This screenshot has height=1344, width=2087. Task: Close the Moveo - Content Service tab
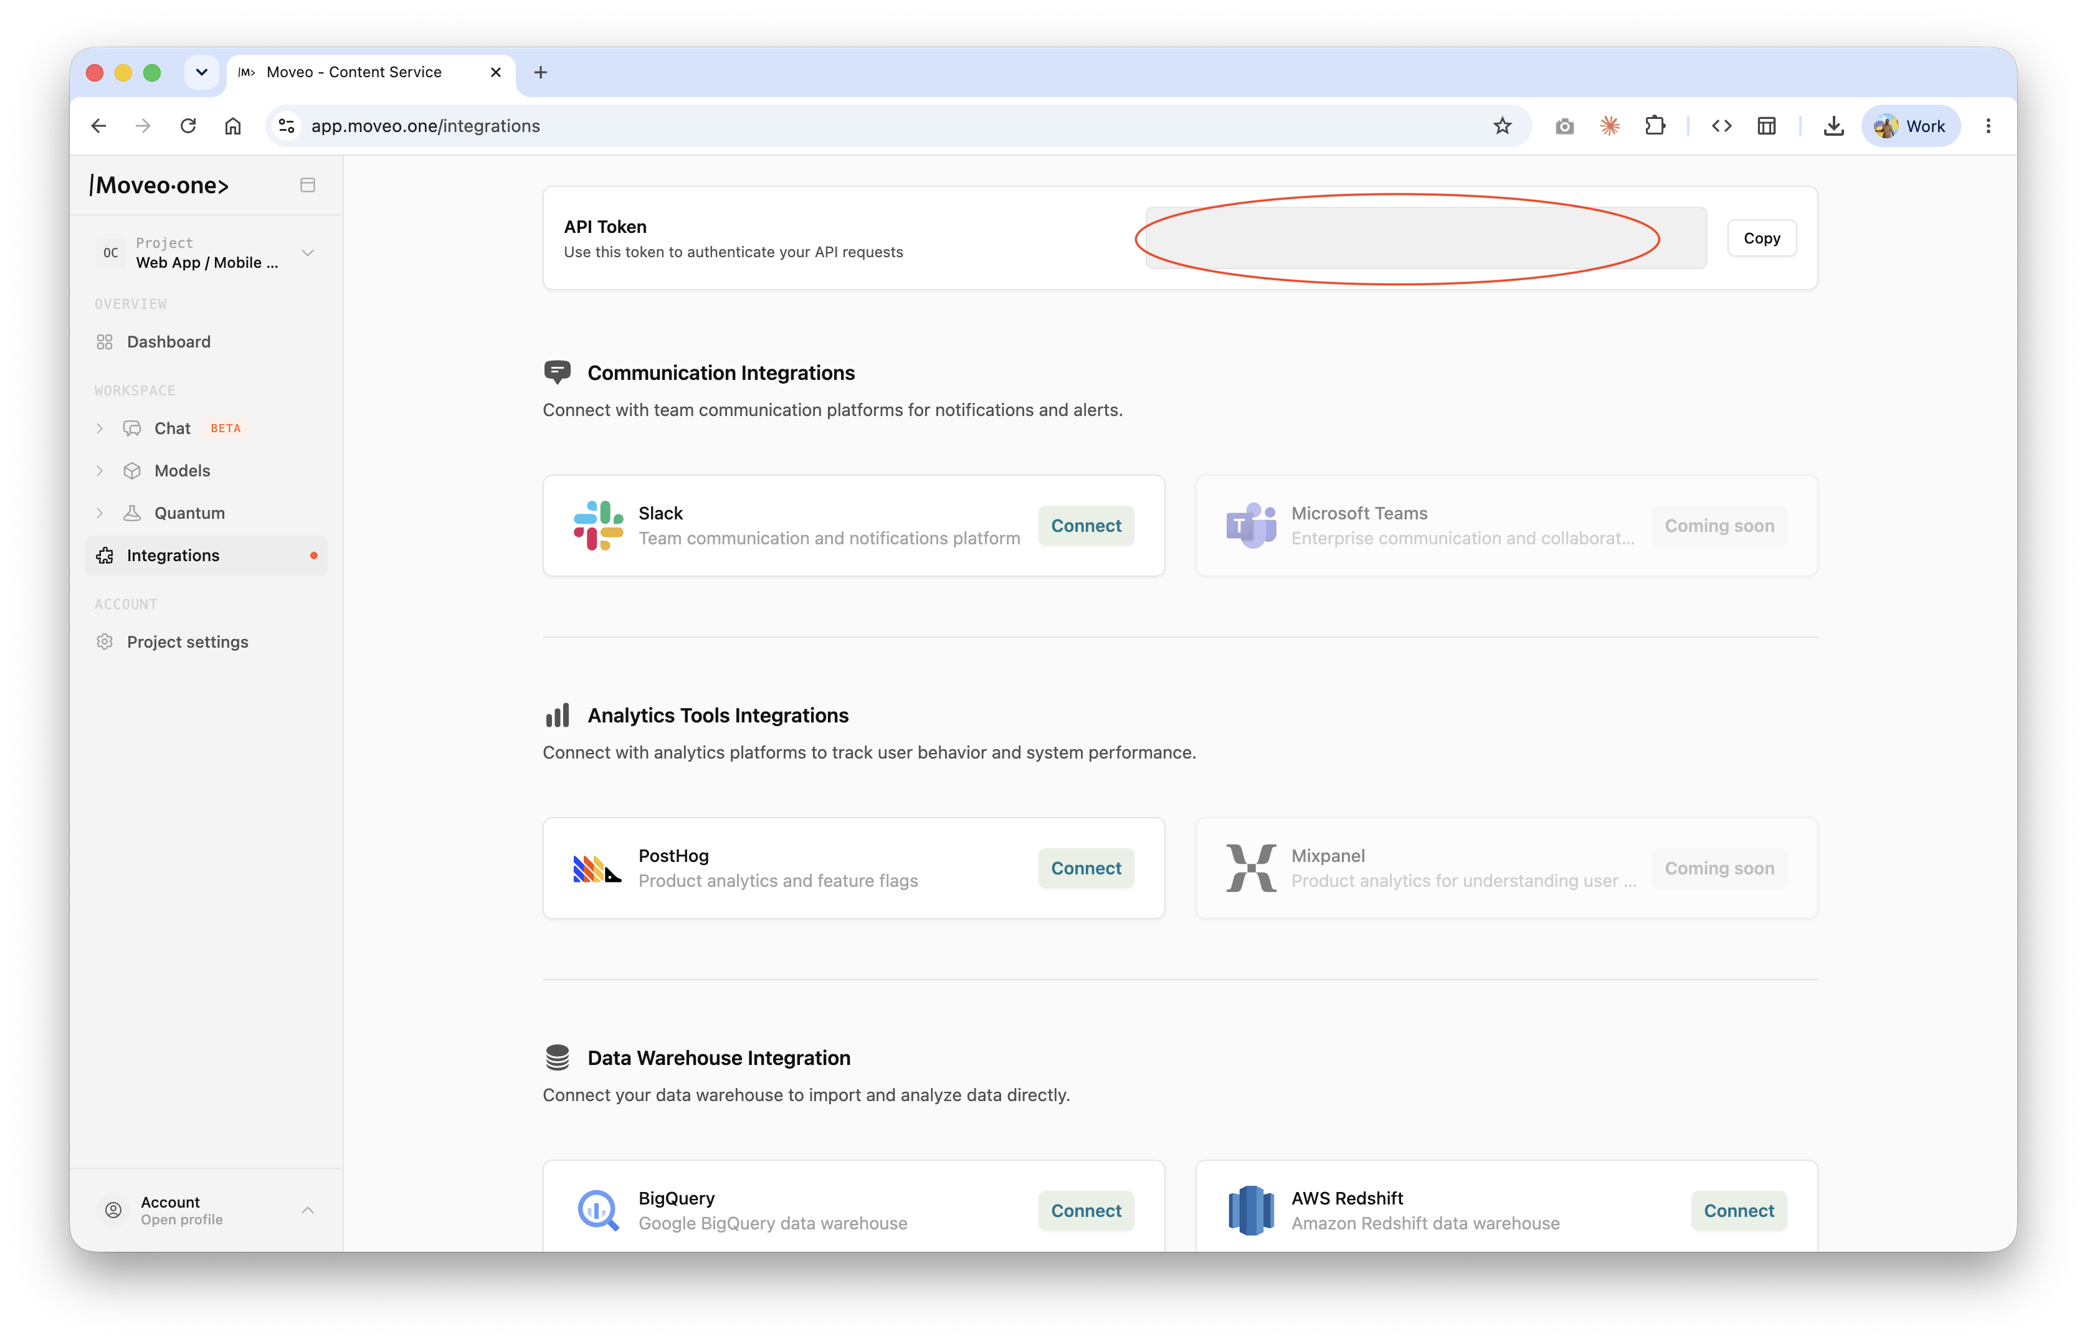click(496, 72)
